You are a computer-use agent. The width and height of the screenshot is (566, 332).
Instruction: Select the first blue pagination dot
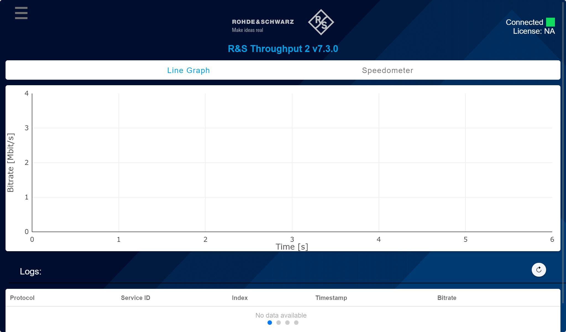270,323
